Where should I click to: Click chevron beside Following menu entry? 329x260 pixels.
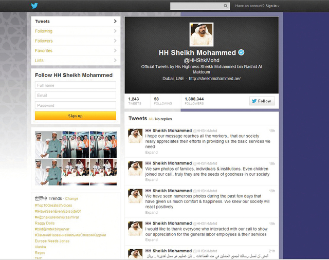pos(115,31)
